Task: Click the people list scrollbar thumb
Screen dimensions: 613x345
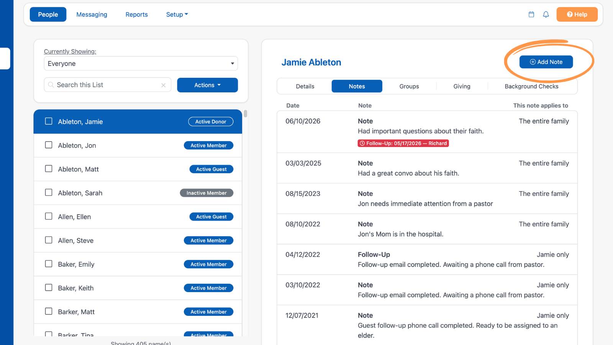Action: point(245,113)
